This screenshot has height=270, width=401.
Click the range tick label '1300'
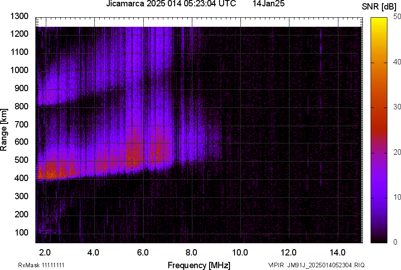[x=20, y=16]
